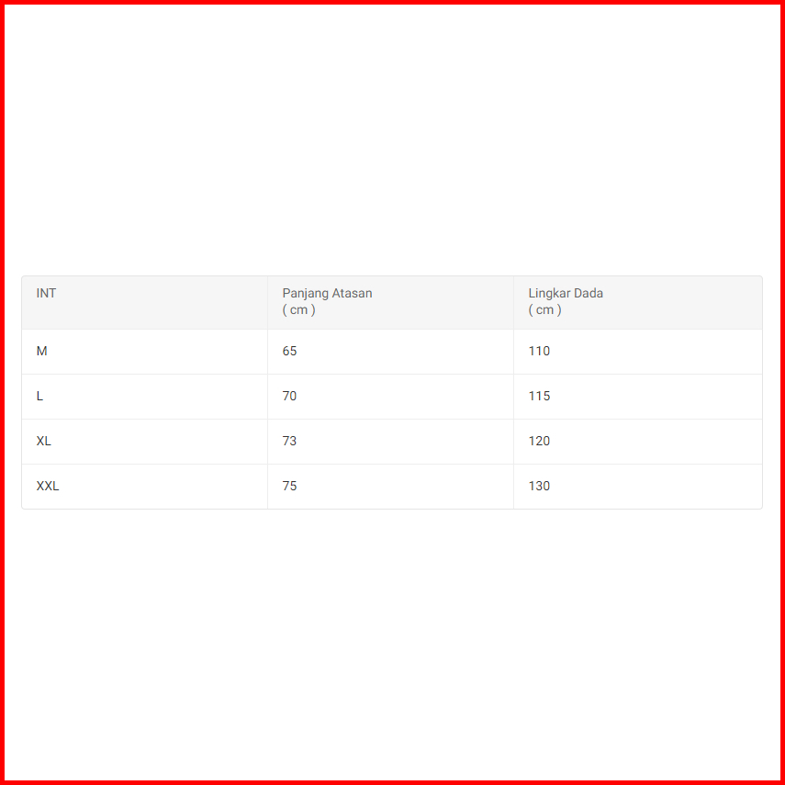Click the 130 chest value
Image resolution: width=785 pixels, height=785 pixels.
click(539, 487)
